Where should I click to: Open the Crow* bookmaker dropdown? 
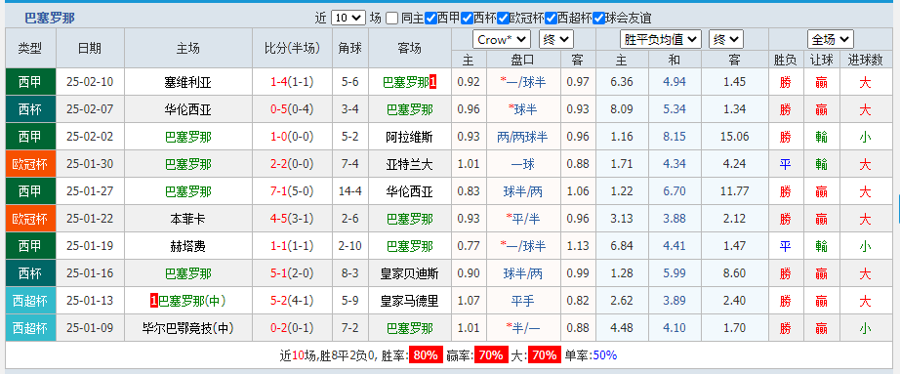pyautogui.click(x=501, y=40)
